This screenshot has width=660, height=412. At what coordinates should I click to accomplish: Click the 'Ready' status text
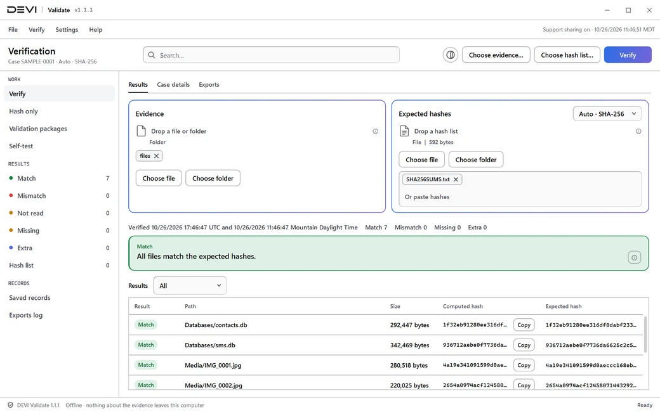(x=644, y=405)
